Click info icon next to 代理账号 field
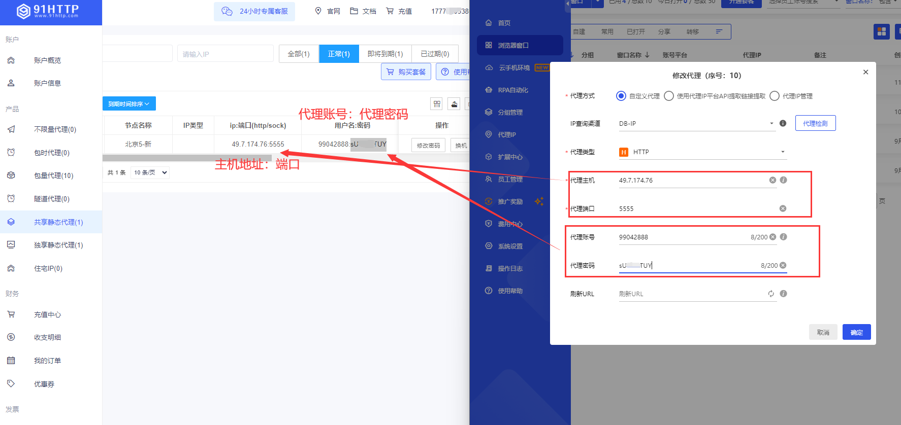This screenshot has height=425, width=901. (x=783, y=237)
